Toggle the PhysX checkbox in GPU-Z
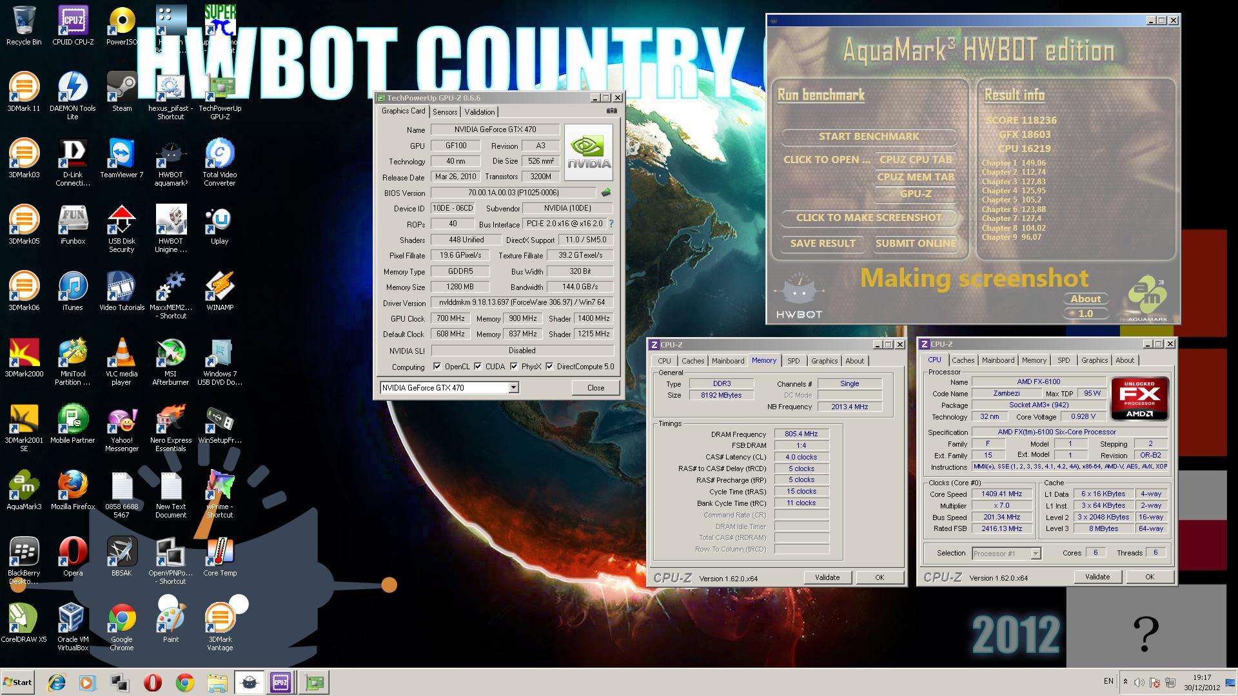Screen dimensions: 1238x696 click(x=514, y=366)
